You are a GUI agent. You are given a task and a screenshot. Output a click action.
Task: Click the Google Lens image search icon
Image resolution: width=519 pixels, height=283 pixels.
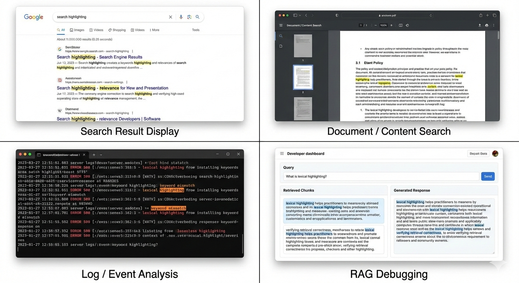click(189, 17)
